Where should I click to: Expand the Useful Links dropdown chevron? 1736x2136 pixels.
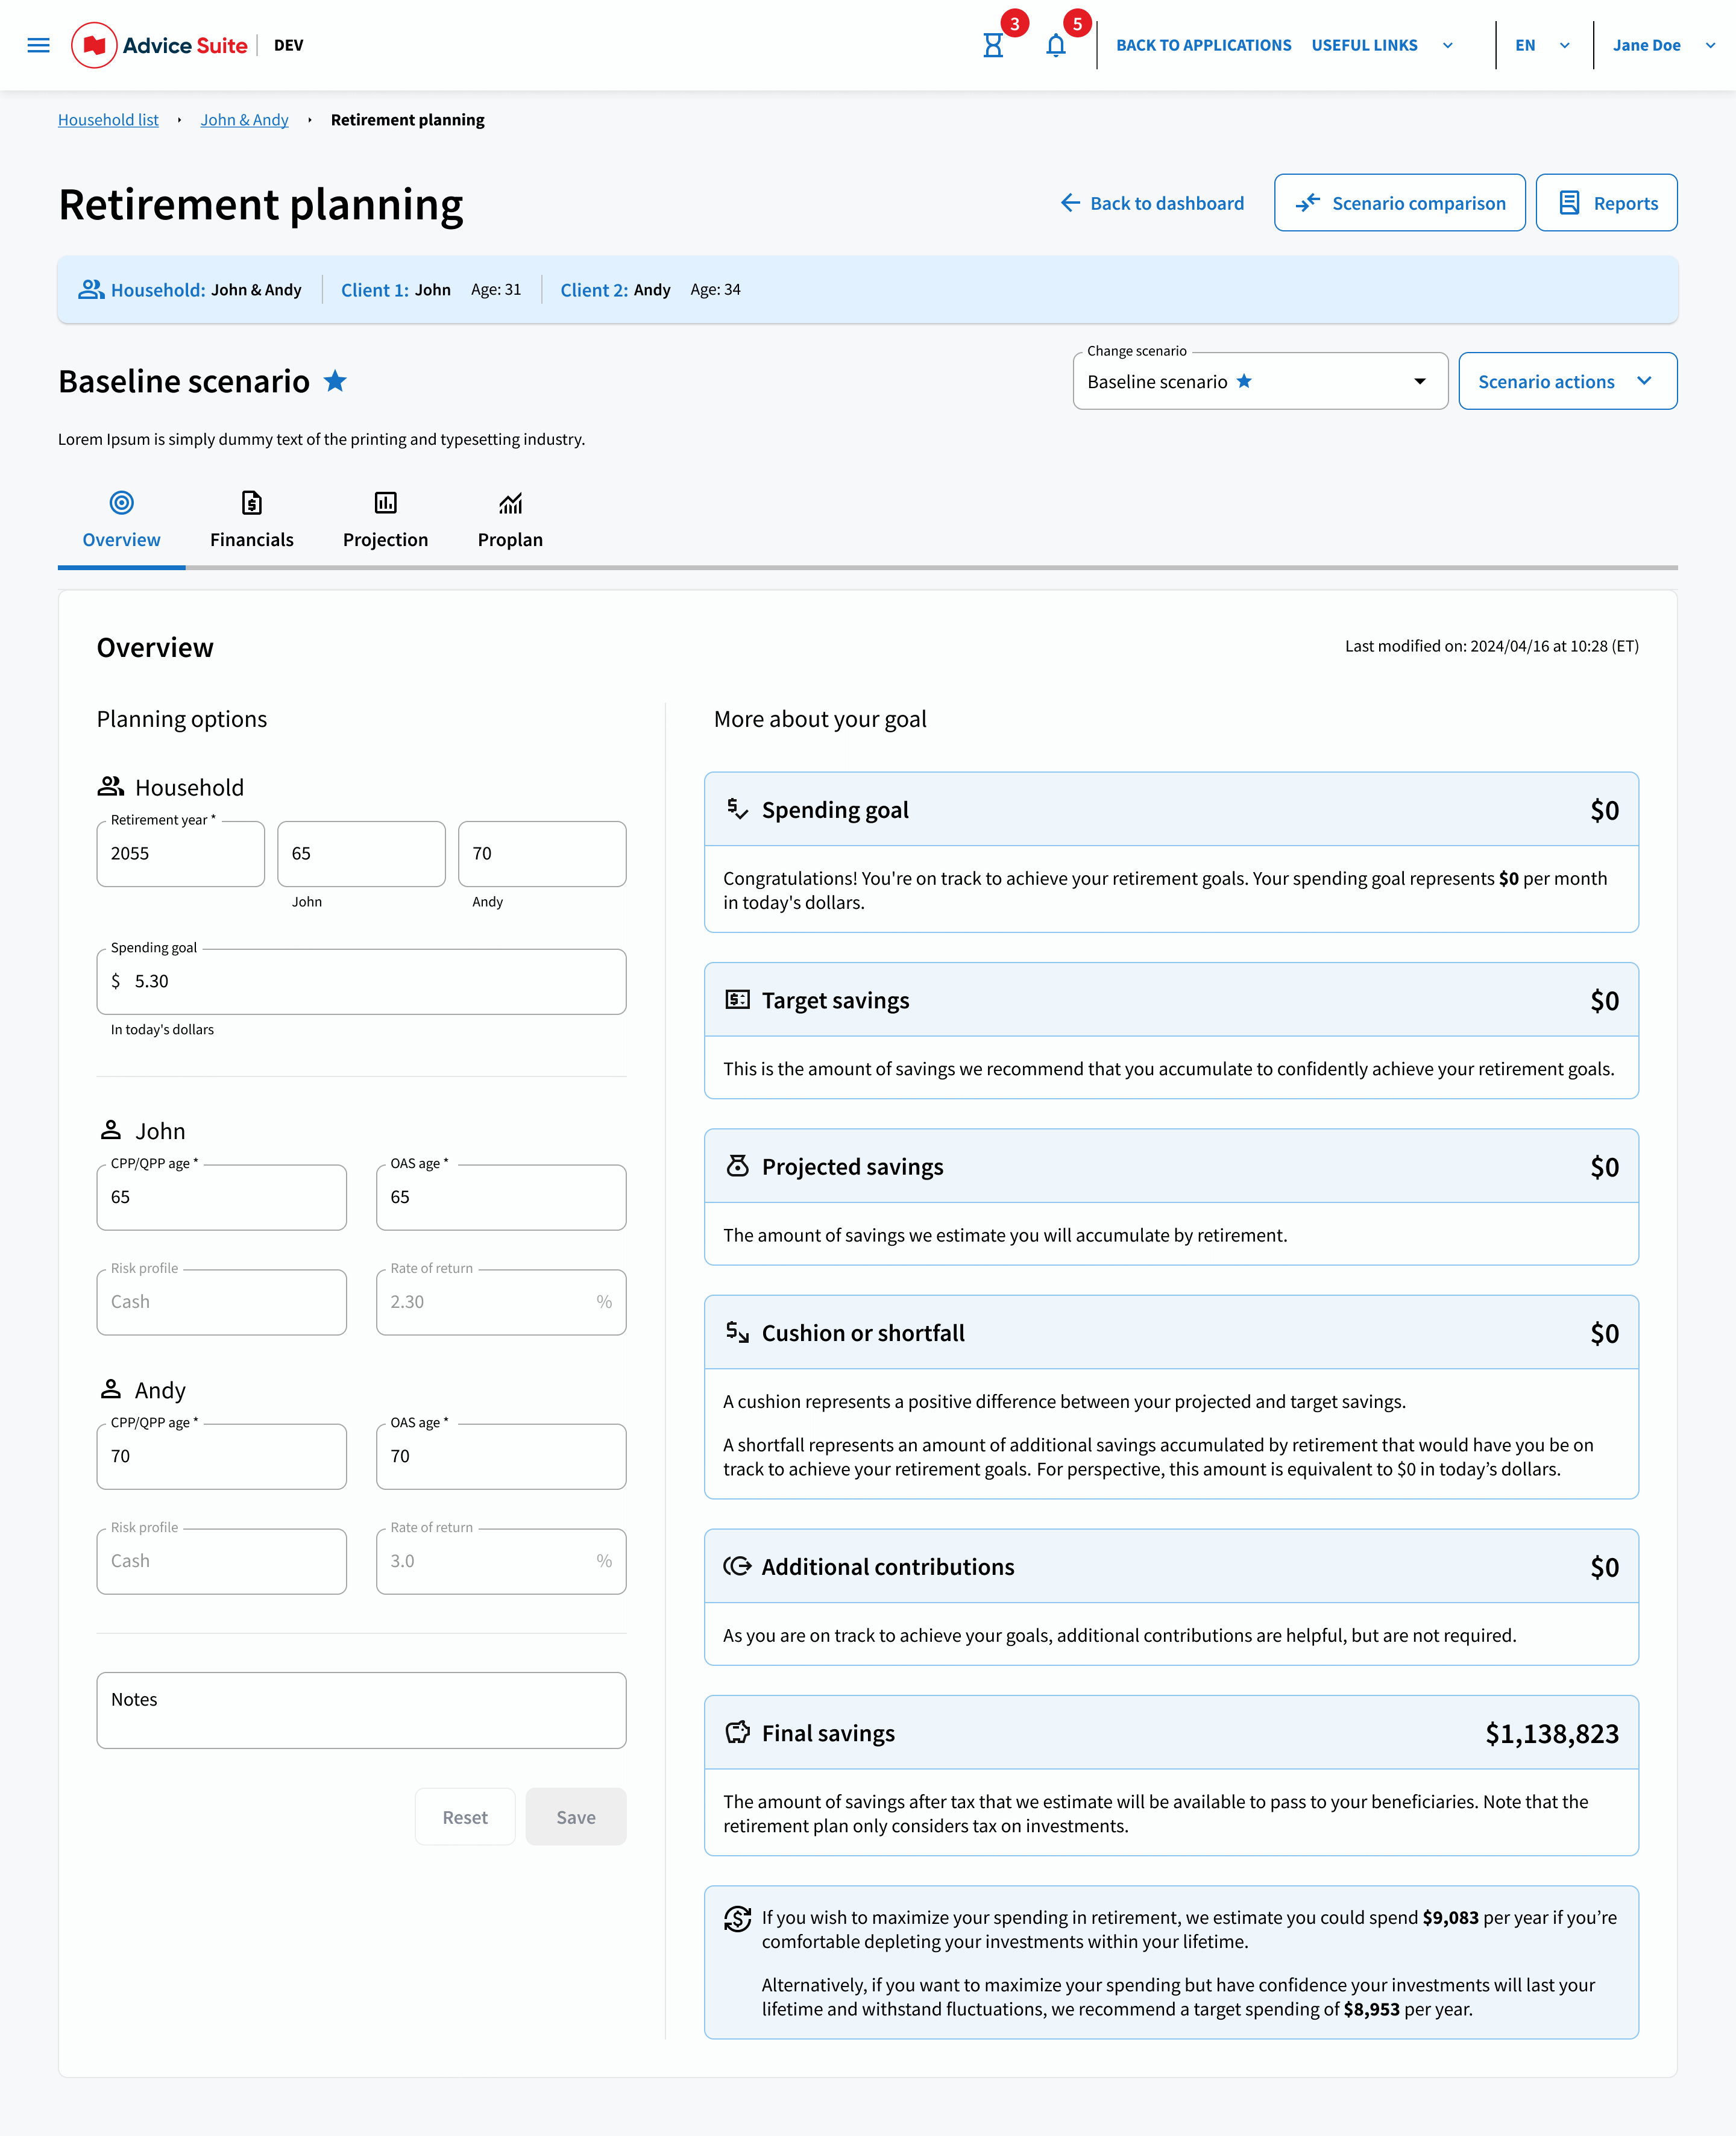pyautogui.click(x=1447, y=45)
